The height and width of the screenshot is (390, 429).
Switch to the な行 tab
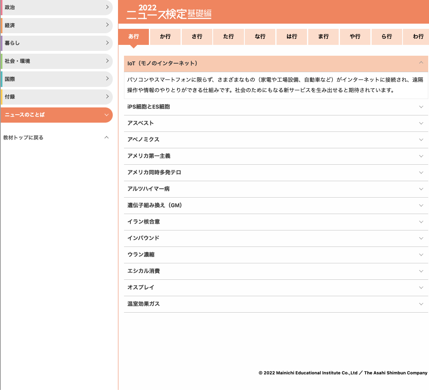[x=260, y=36]
